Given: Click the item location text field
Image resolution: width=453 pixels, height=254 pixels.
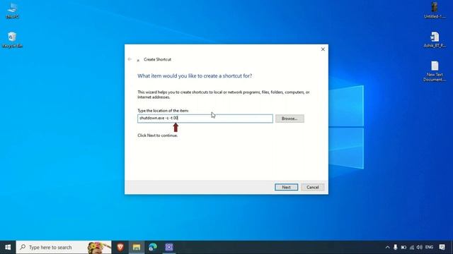Looking at the screenshot, I should pos(205,119).
